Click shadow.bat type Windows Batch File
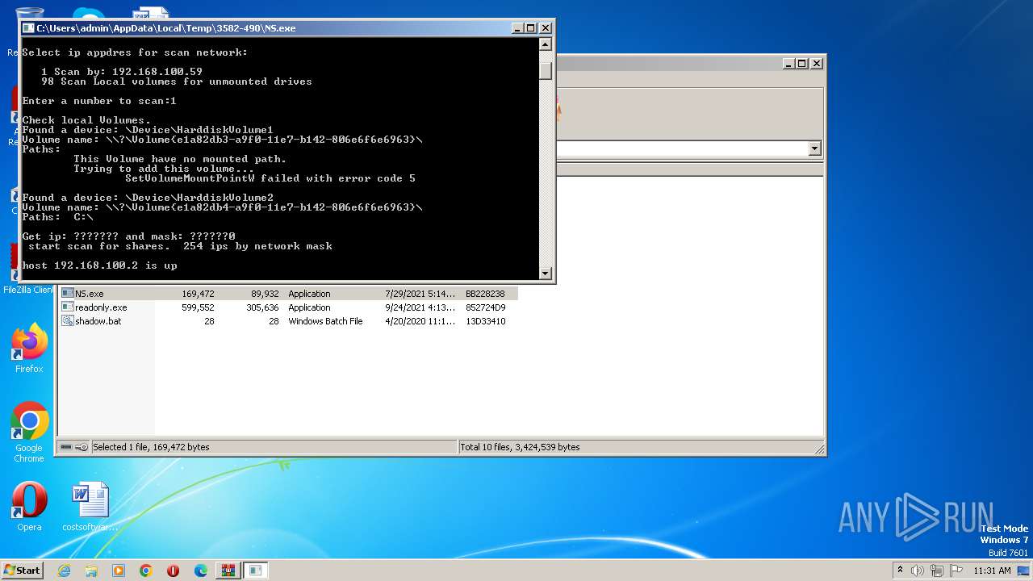1033x581 pixels. click(x=325, y=321)
